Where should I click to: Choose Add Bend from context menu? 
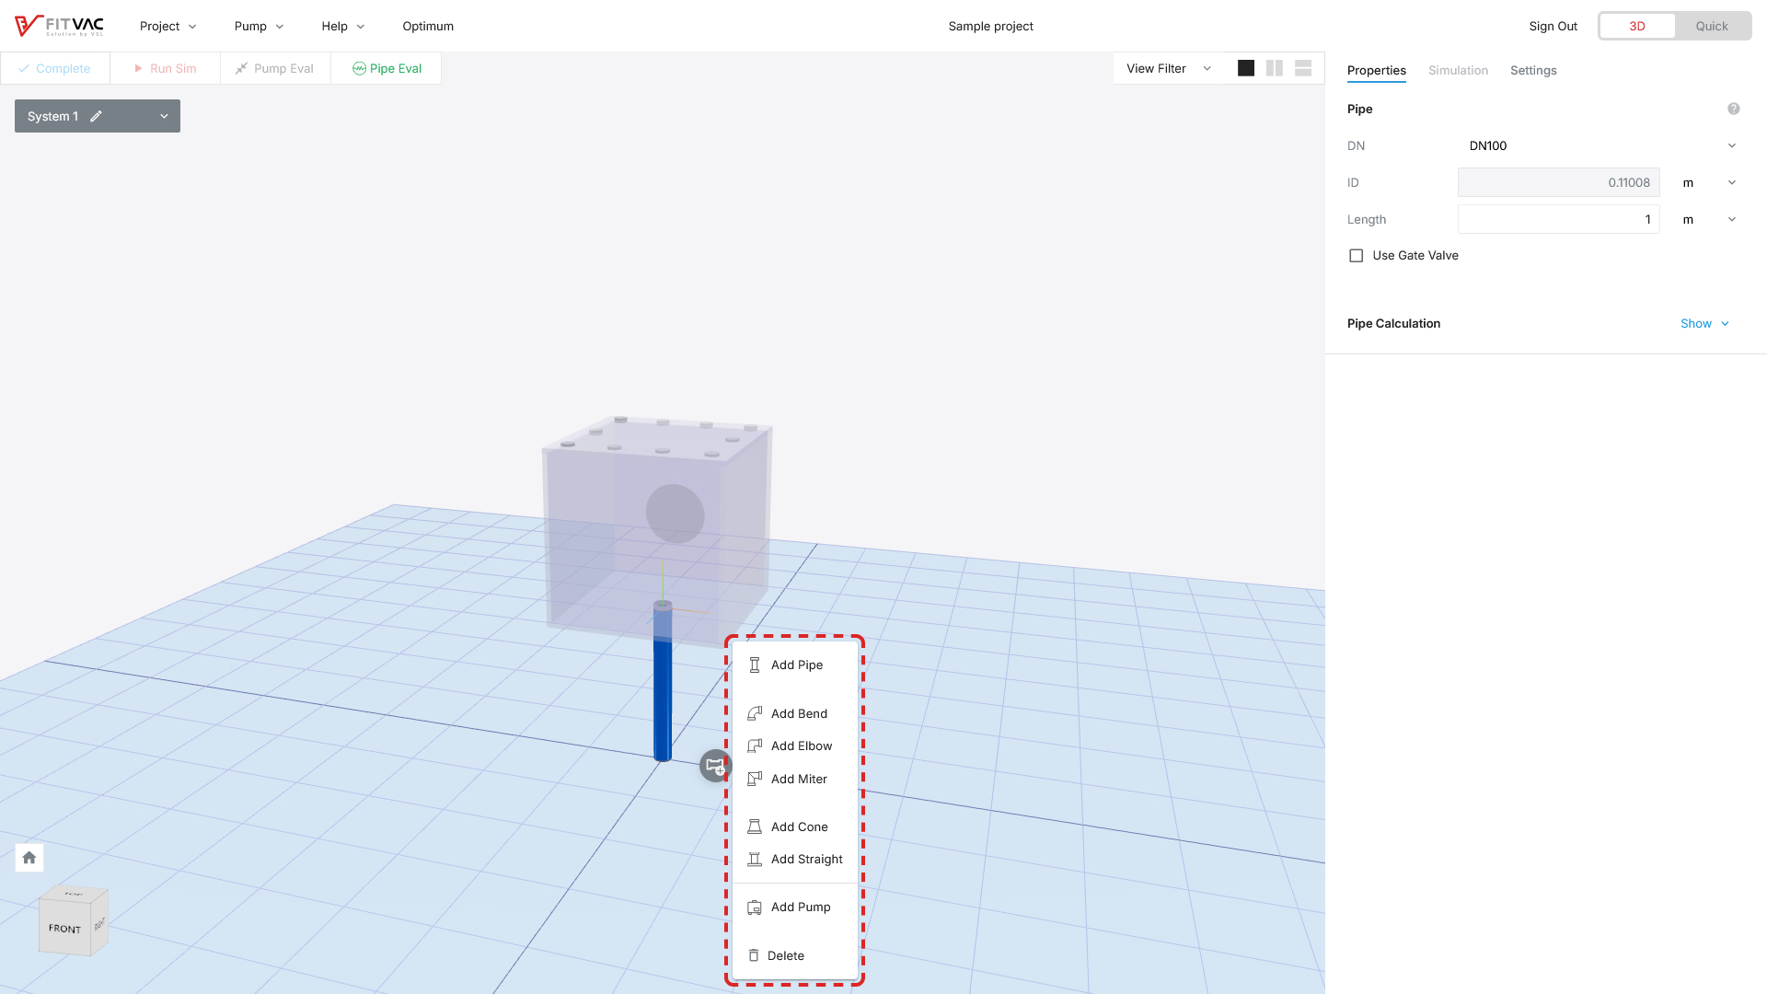click(795, 713)
